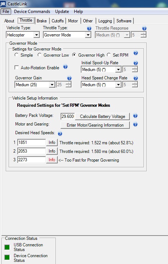Click help icon for Initial Spool-Up Rate
This screenshot has width=168, height=264.
[x=136, y=63]
